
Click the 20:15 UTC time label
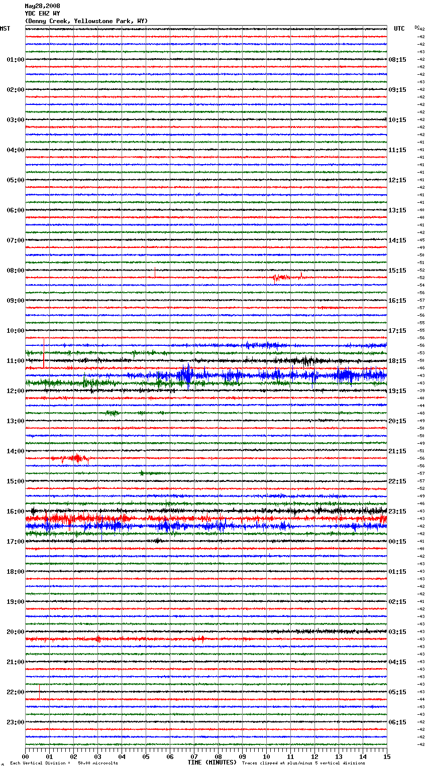[x=397, y=421]
